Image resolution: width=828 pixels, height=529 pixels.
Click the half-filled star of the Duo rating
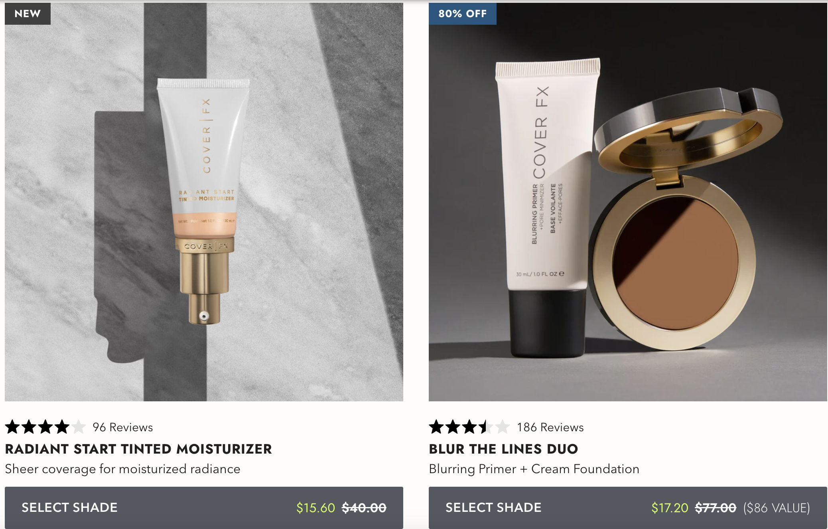tap(486, 427)
